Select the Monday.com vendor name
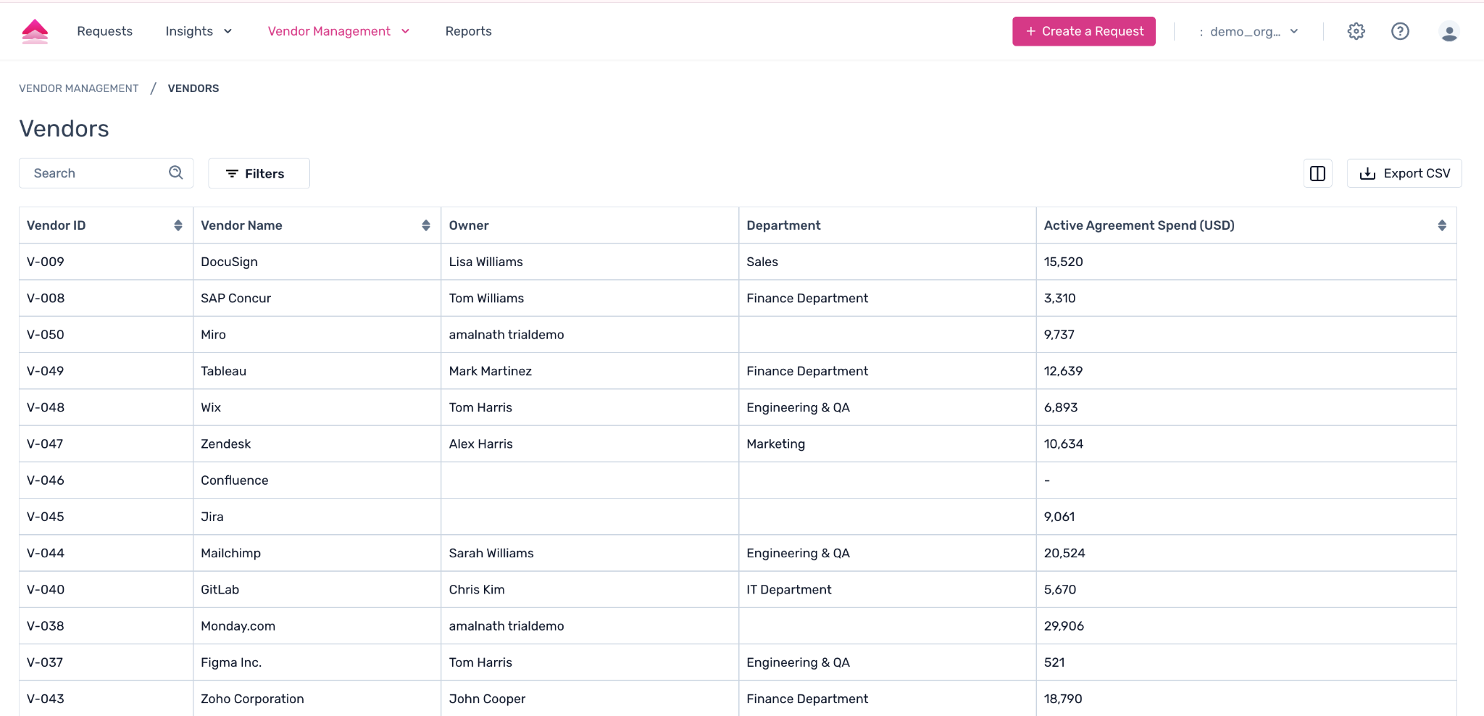 pyautogui.click(x=238, y=625)
